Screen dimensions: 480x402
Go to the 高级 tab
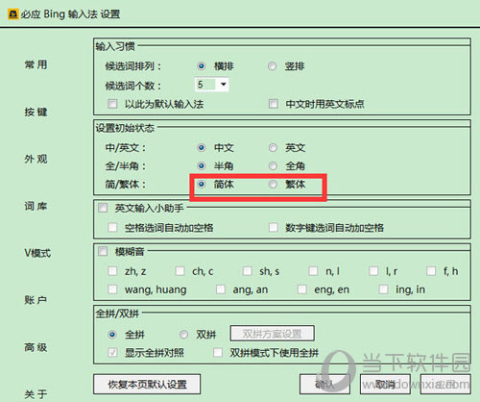(36, 347)
